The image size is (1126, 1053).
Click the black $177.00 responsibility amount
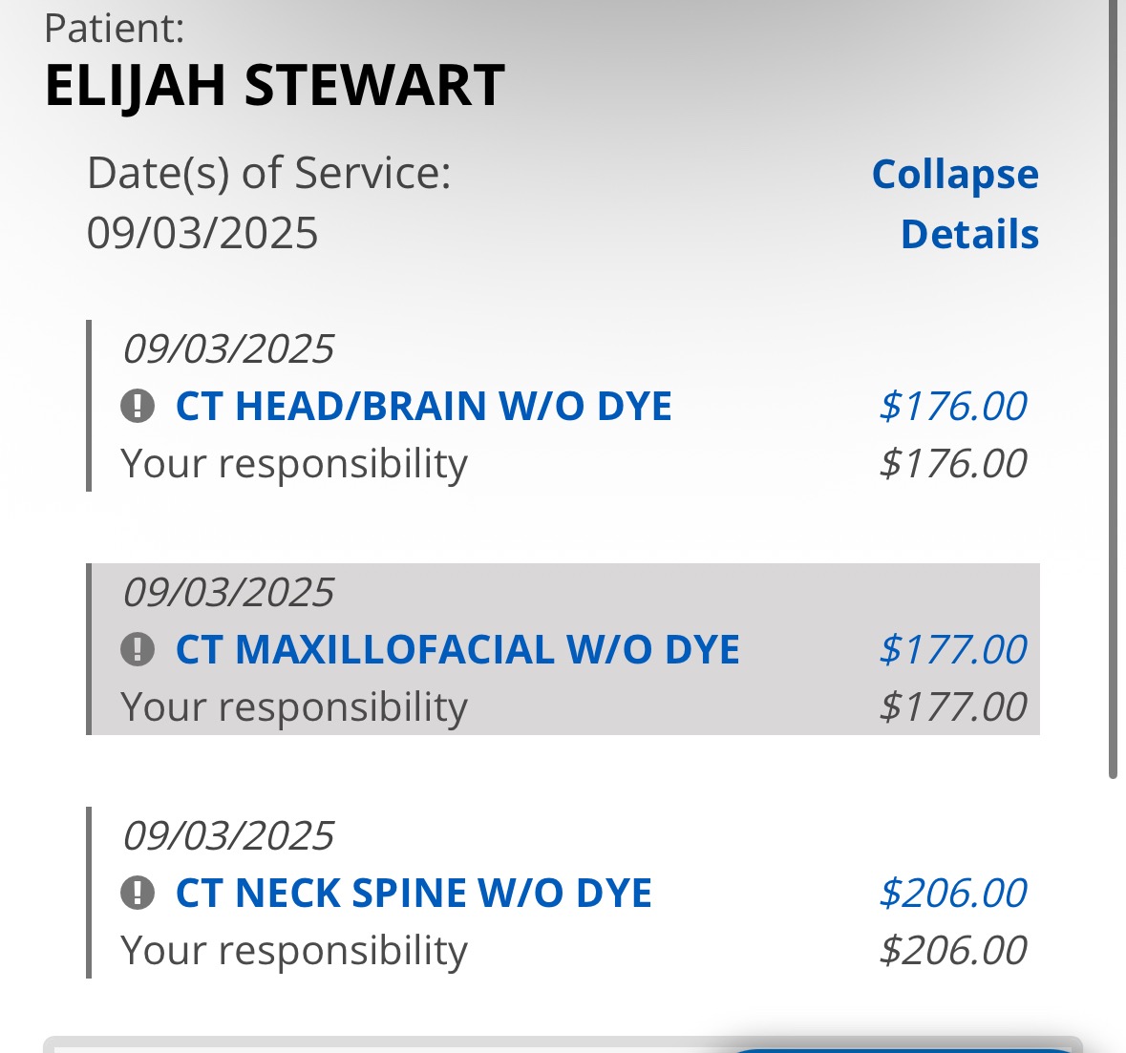(952, 707)
